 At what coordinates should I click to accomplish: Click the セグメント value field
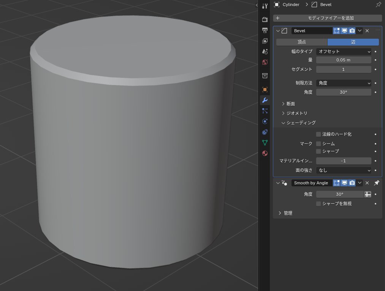[344, 69]
